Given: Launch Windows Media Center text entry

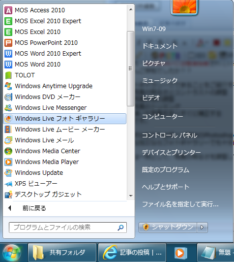Looking at the screenshot, I should tap(48, 151).
